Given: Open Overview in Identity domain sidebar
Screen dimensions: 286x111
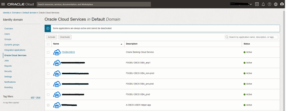Looking at the screenshot, I should pos(9,29).
